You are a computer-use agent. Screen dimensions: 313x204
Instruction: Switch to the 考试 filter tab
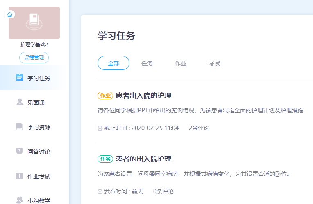(214, 63)
